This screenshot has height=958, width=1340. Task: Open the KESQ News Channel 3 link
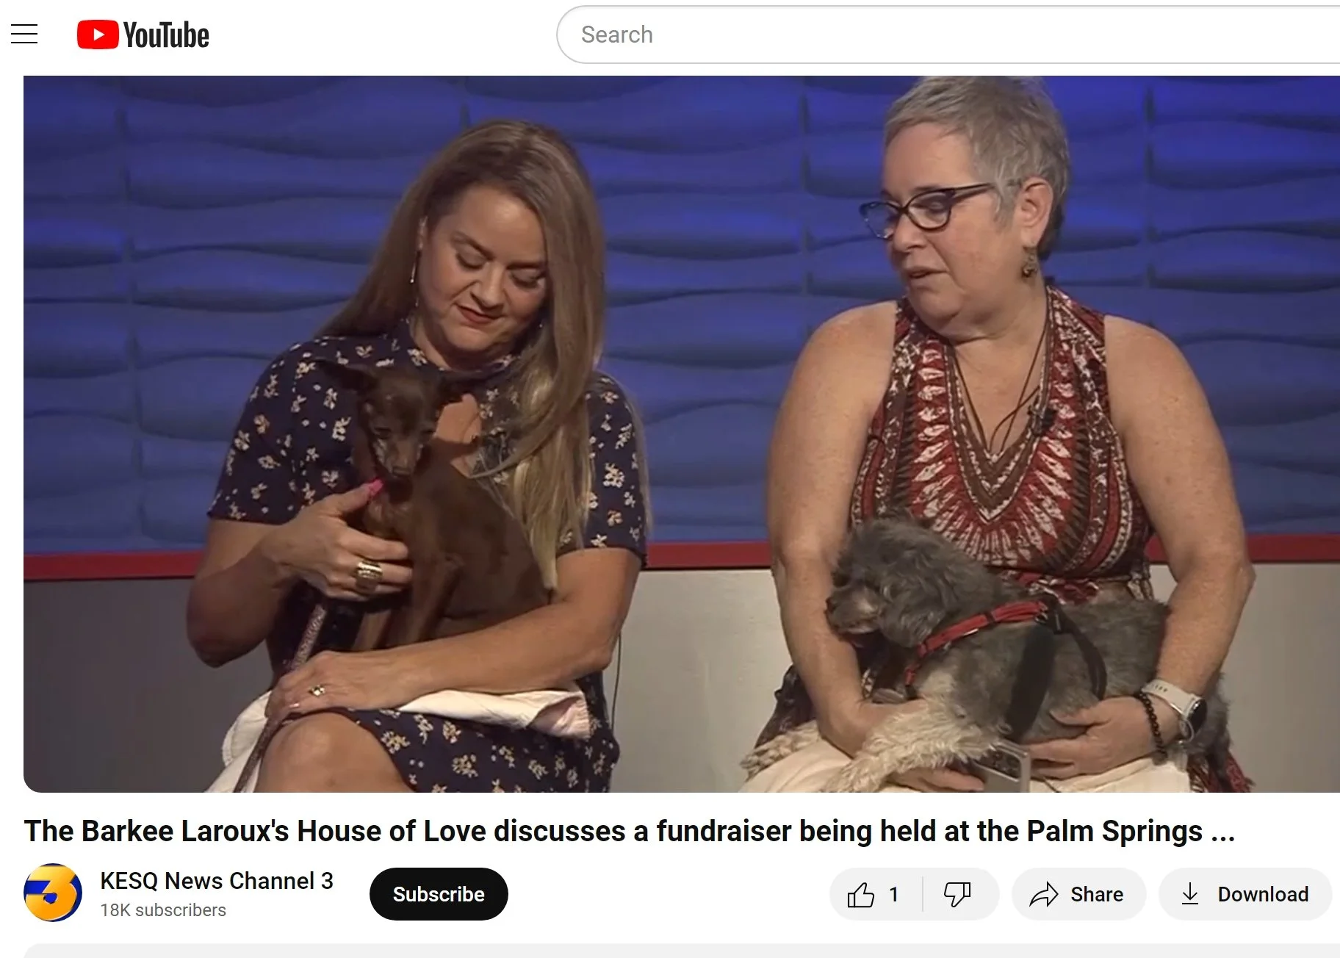point(217,880)
